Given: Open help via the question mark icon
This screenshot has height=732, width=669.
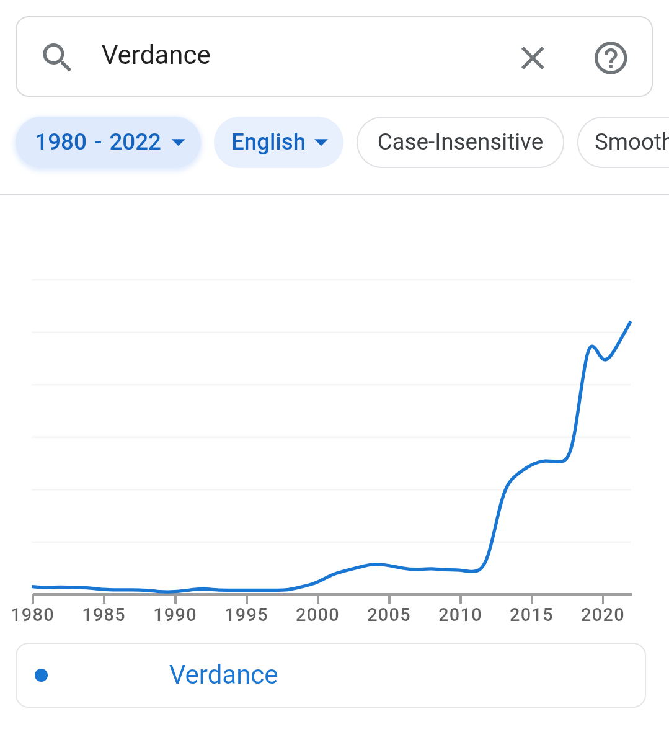Looking at the screenshot, I should 611,58.
